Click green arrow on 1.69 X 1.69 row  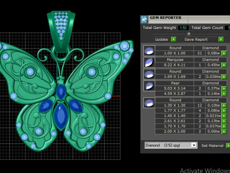point(224,76)
